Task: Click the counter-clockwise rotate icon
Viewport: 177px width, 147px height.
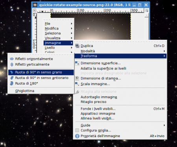Action: (x=12, y=78)
